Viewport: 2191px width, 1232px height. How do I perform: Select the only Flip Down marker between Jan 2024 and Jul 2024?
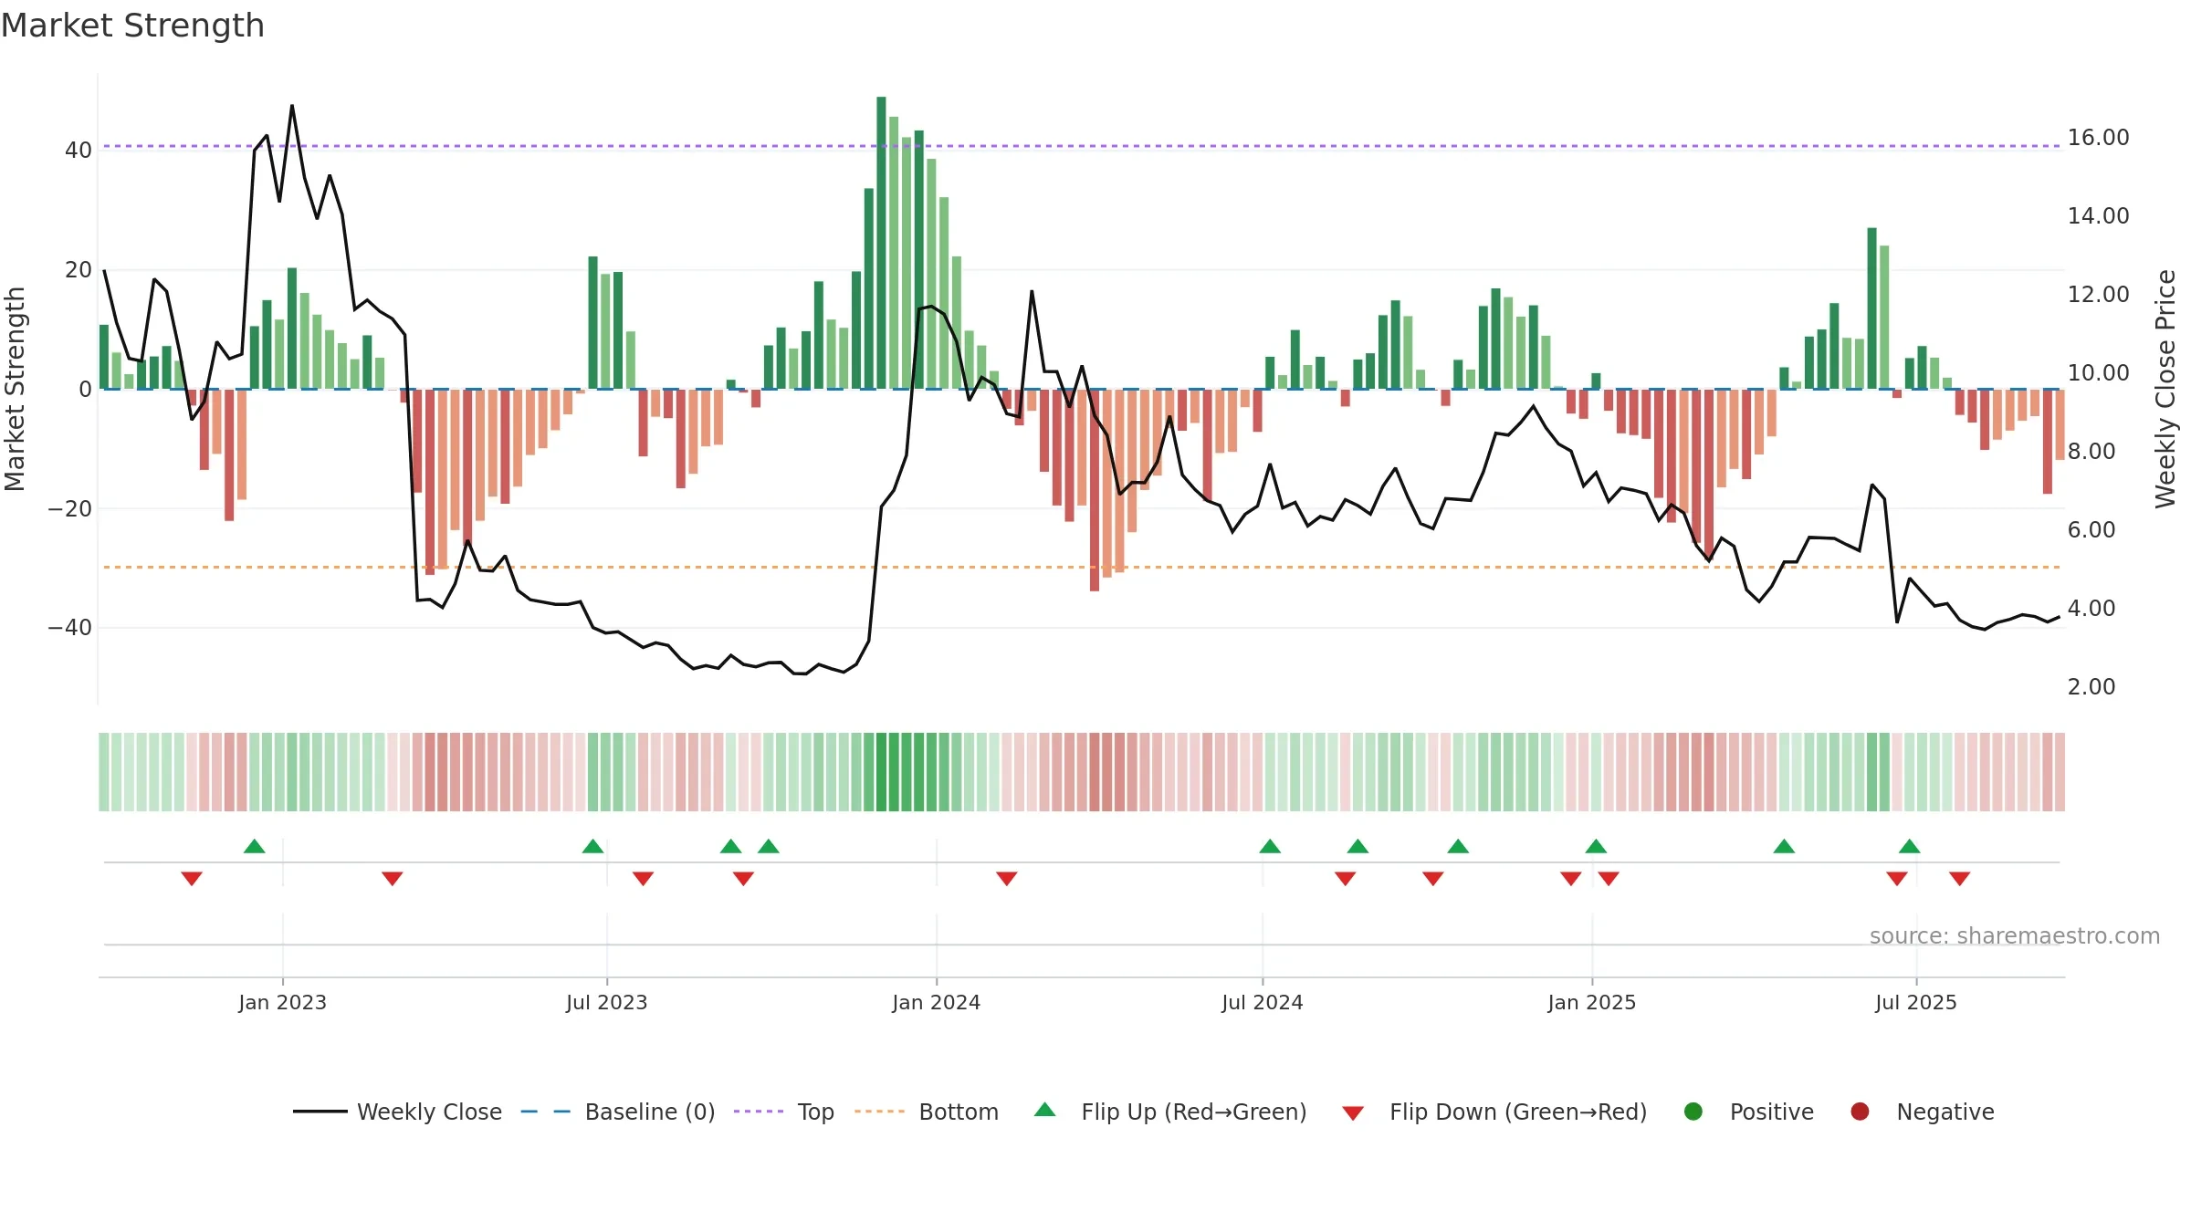coord(1007,878)
